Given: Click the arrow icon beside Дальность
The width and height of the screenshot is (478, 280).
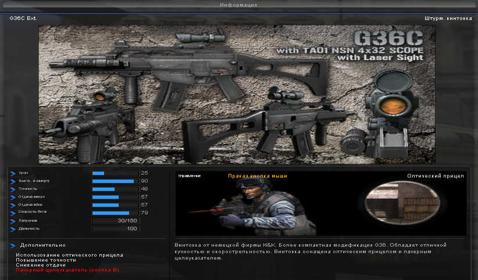Looking at the screenshot, I should click(13, 229).
